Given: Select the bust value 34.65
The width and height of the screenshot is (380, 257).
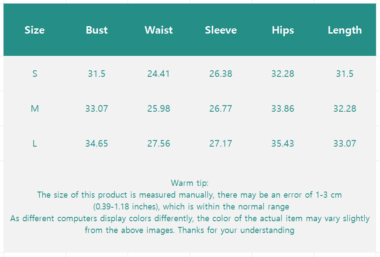Looking at the screenshot, I should pos(97,144).
